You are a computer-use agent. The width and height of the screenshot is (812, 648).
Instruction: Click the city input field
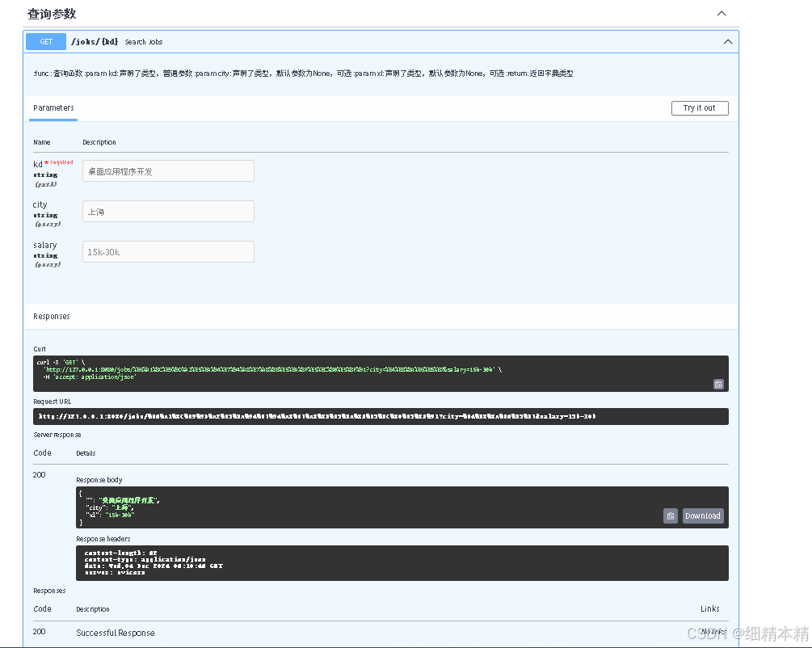tap(168, 212)
